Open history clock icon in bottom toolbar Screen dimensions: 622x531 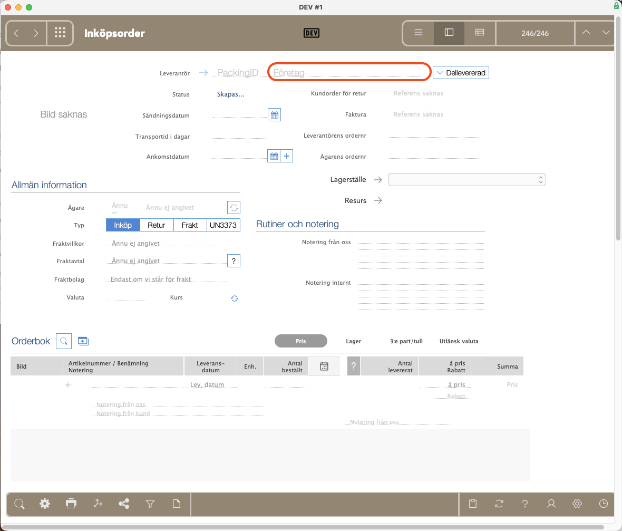coord(604,504)
